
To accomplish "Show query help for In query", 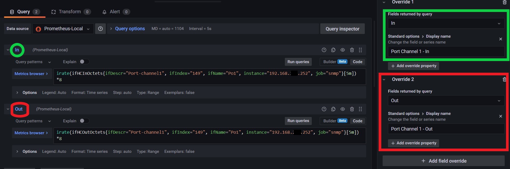I will coord(324,50).
